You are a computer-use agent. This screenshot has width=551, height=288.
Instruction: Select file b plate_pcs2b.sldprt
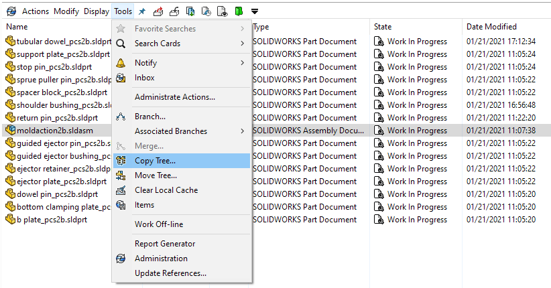(52, 220)
